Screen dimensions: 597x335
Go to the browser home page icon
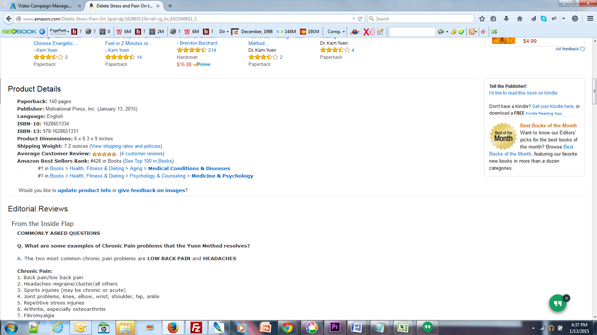[x=519, y=19]
